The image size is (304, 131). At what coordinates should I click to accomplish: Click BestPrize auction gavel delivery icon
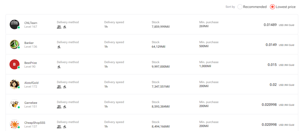click(59, 67)
